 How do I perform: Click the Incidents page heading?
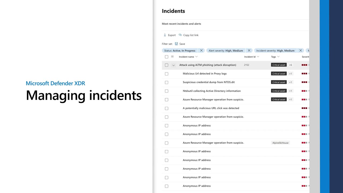(x=173, y=11)
